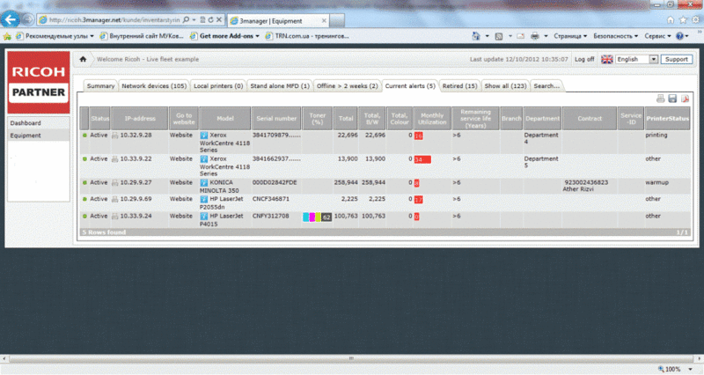
Task: Sort by the PrinterStatus column header
Action: 667,119
